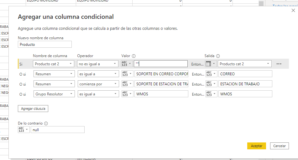The width and height of the screenshot is (298, 160).
Task: Open output type selector for CORREO output
Action: (211, 74)
